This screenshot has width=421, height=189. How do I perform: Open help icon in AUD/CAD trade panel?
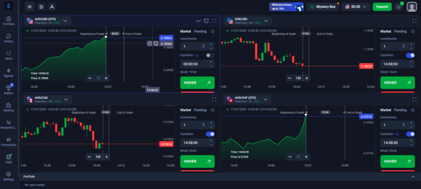[x=213, y=110]
